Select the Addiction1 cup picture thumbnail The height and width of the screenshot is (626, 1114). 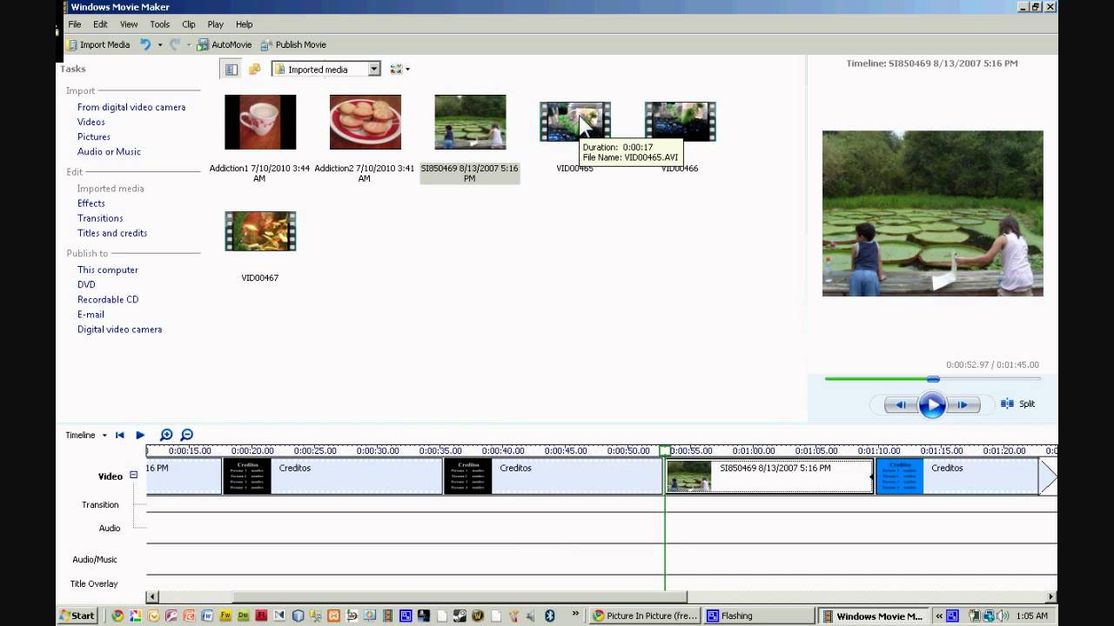coord(260,122)
